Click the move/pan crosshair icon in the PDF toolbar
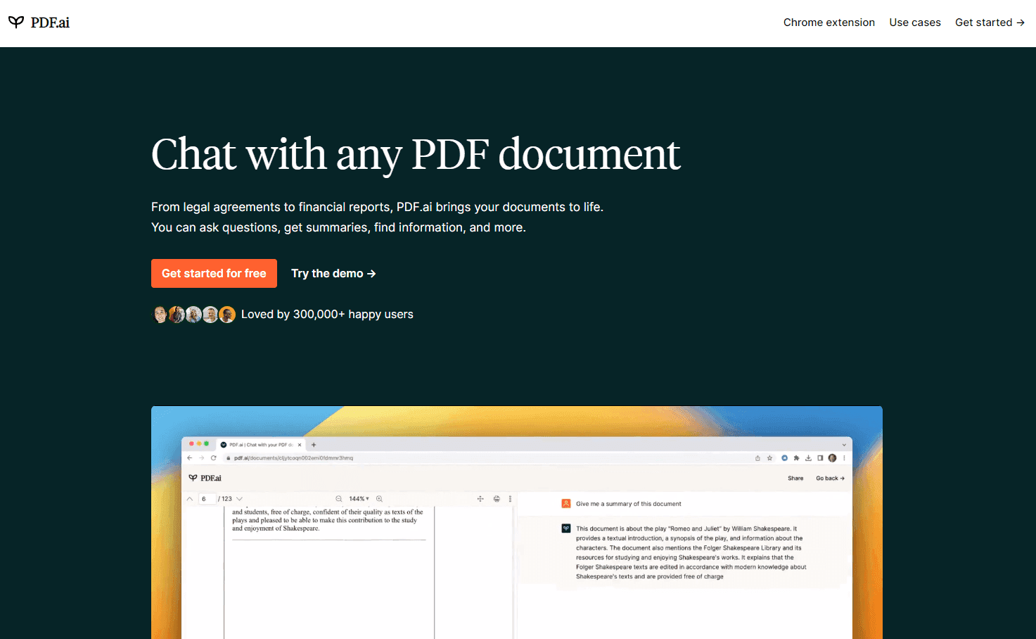Image resolution: width=1036 pixels, height=639 pixels. pyautogui.click(x=480, y=499)
